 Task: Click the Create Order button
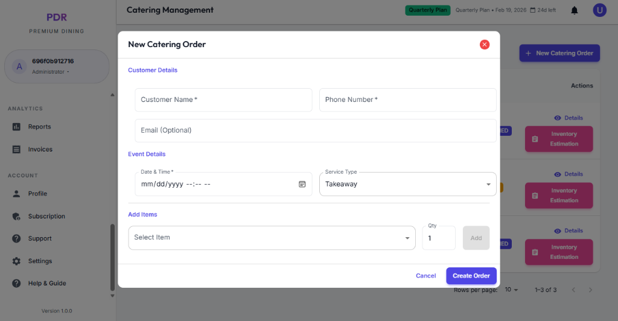click(471, 276)
